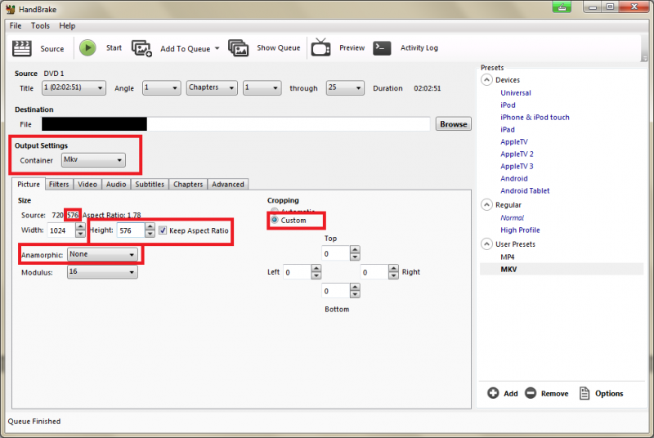
Task: Open the Help menu
Action: pos(67,26)
